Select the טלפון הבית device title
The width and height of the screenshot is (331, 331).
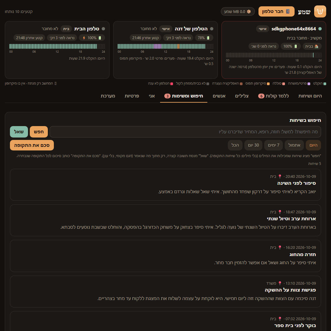[x=87, y=29]
